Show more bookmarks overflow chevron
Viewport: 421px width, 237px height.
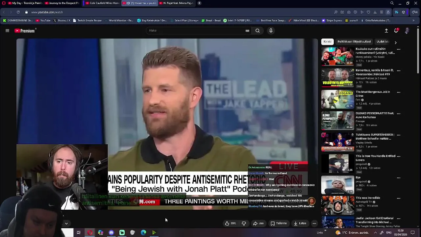click(x=413, y=20)
